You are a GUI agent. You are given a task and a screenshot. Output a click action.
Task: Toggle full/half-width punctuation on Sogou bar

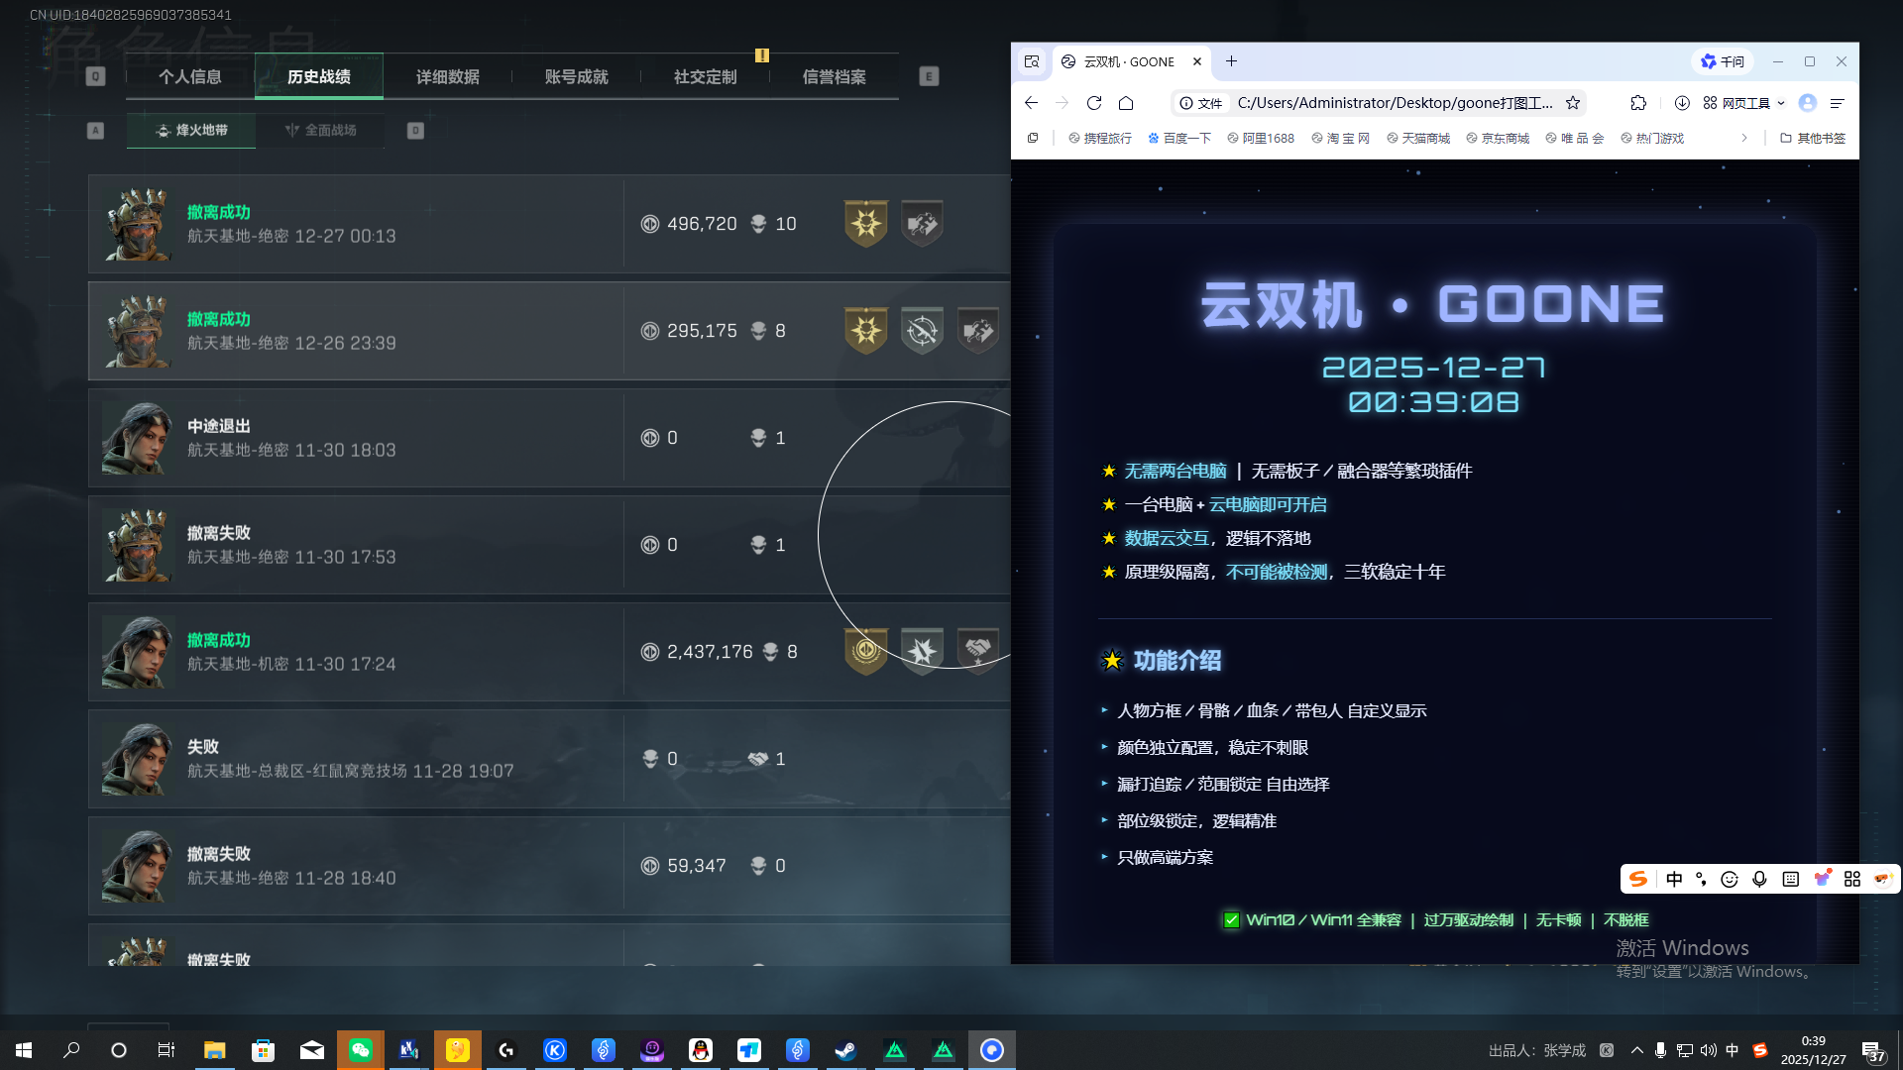[1701, 879]
